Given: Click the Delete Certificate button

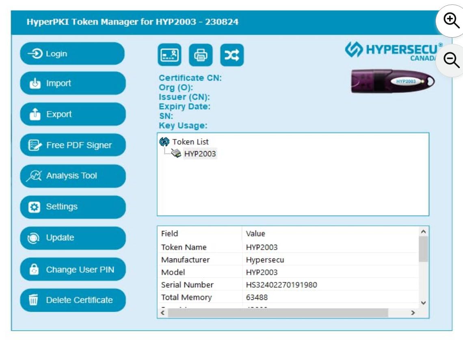Looking at the screenshot, I should 73,300.
